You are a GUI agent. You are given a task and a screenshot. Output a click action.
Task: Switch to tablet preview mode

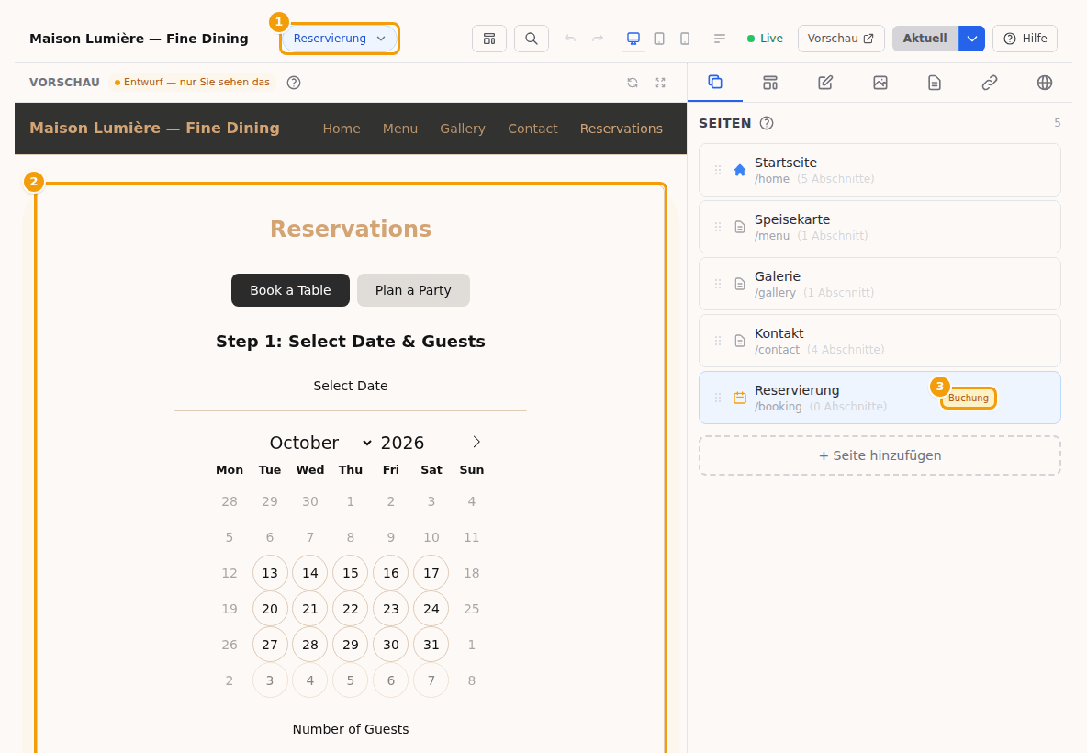coord(659,39)
